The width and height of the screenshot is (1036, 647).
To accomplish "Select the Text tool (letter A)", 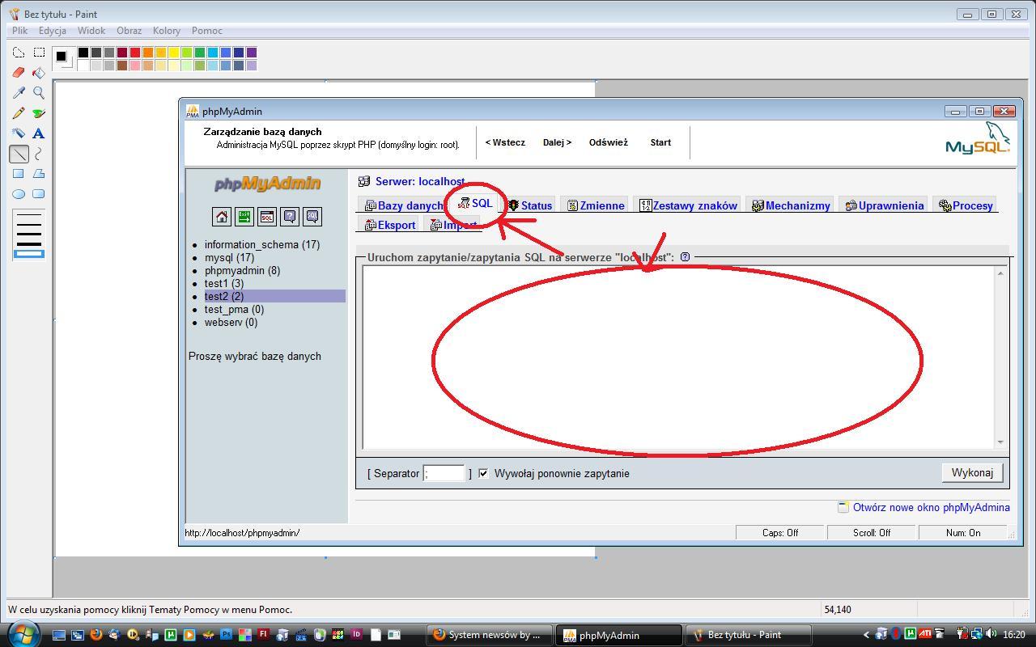I will 39,133.
